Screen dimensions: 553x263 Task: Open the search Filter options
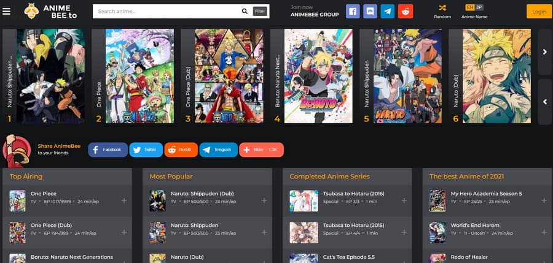pos(260,11)
